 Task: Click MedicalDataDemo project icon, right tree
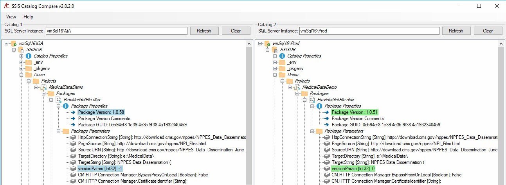pyautogui.click(x=297, y=87)
